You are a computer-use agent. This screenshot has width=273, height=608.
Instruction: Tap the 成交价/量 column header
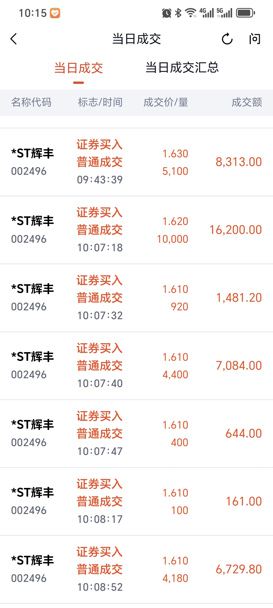tap(166, 103)
